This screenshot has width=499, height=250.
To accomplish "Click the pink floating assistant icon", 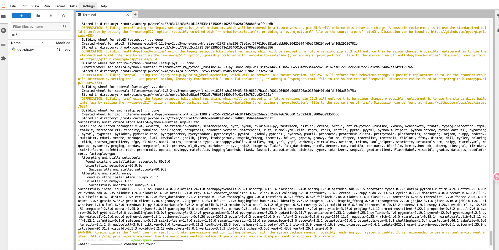I will (x=496, y=177).
